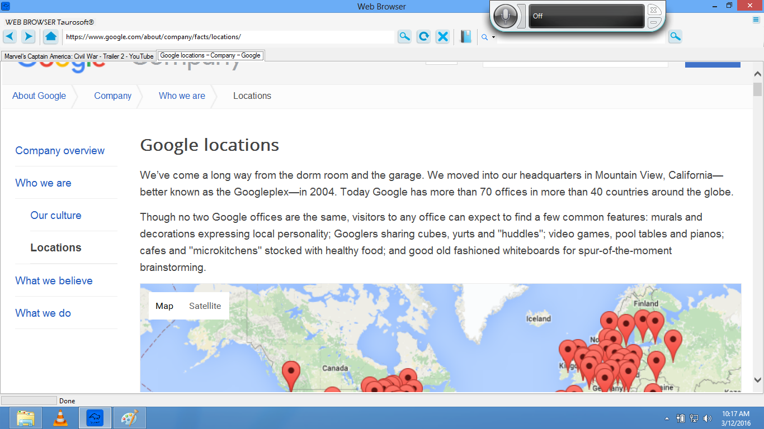Click the What we believe link
This screenshot has width=764, height=429.
pyautogui.click(x=54, y=280)
